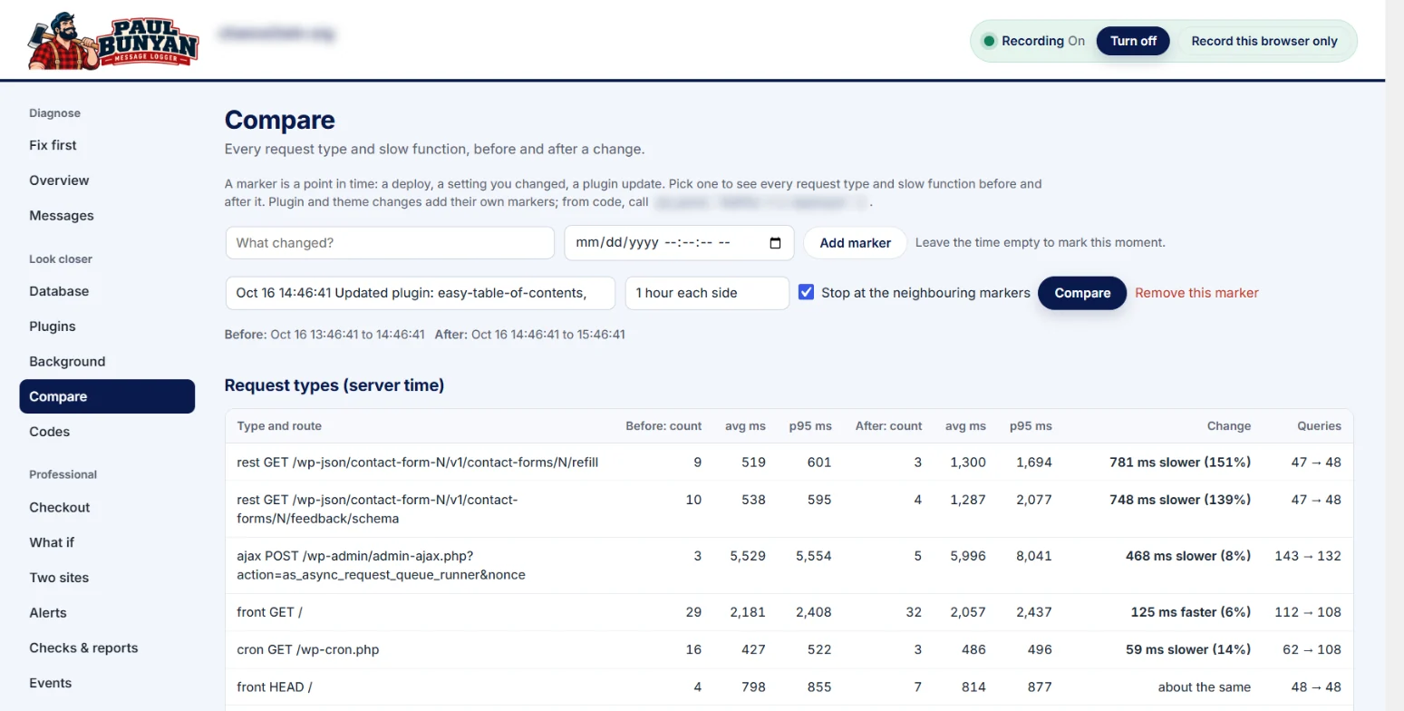Click the green Recording status indicator dot

coord(989,41)
